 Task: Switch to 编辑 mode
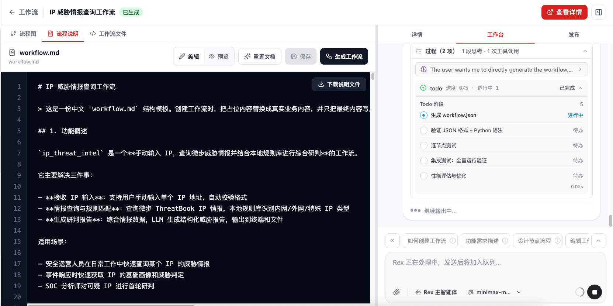tap(189, 56)
